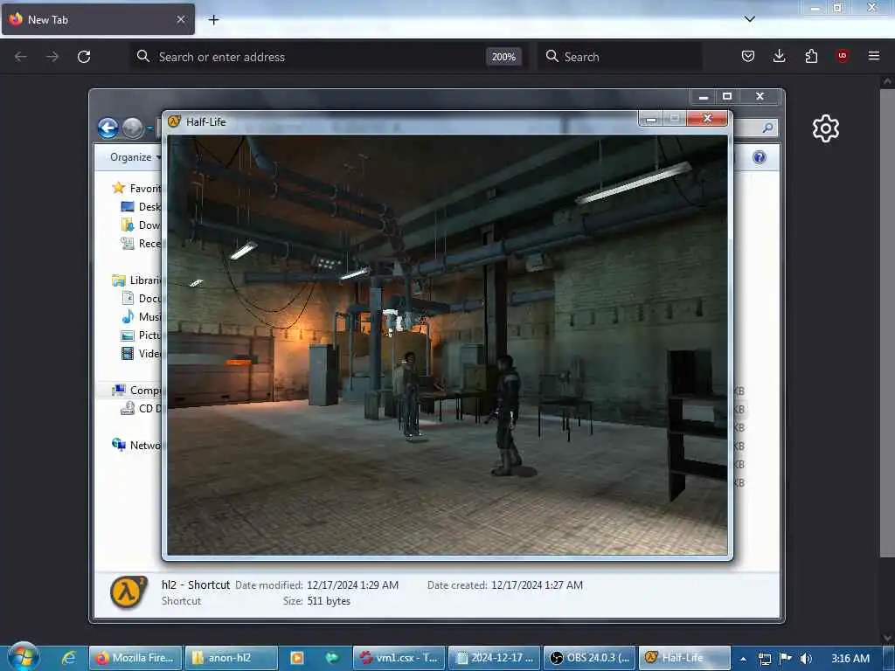Maximize the Explorer window behind Half-Life
This screenshot has height=671, width=895.
click(x=726, y=96)
